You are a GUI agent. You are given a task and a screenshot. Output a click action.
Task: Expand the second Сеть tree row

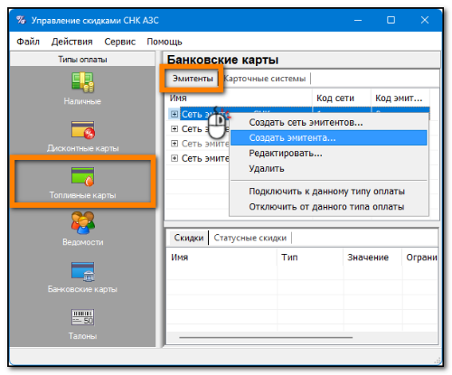[x=174, y=128]
